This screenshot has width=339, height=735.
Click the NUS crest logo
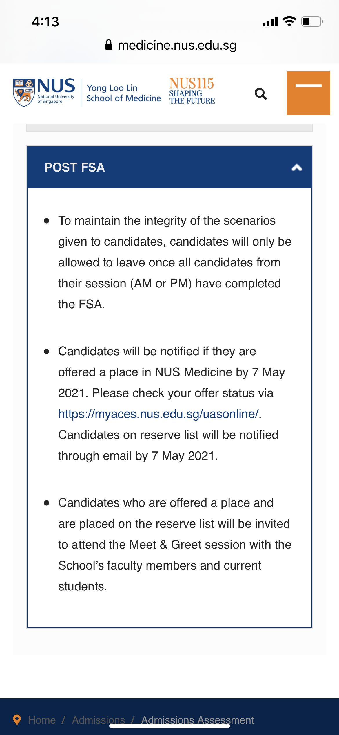24,93
